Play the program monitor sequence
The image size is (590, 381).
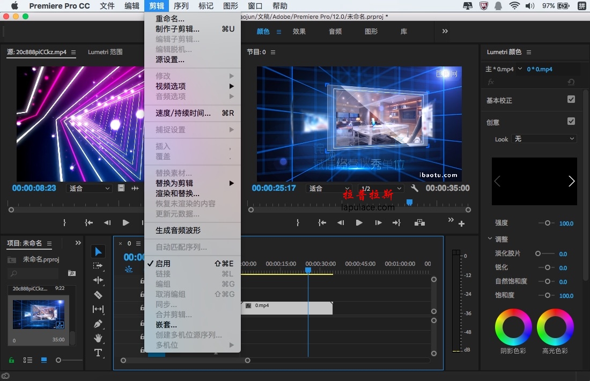[359, 223]
